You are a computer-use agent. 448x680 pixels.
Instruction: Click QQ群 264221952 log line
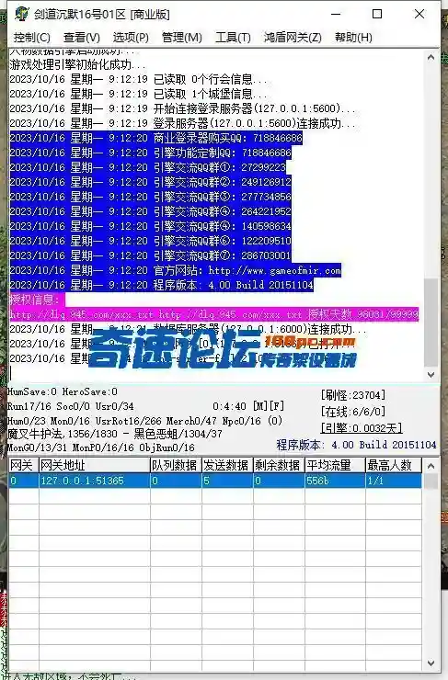point(151,211)
